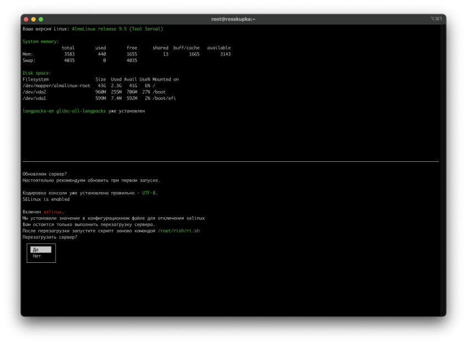Click the green zoom window button
This screenshot has height=344, width=467.
[x=41, y=19]
